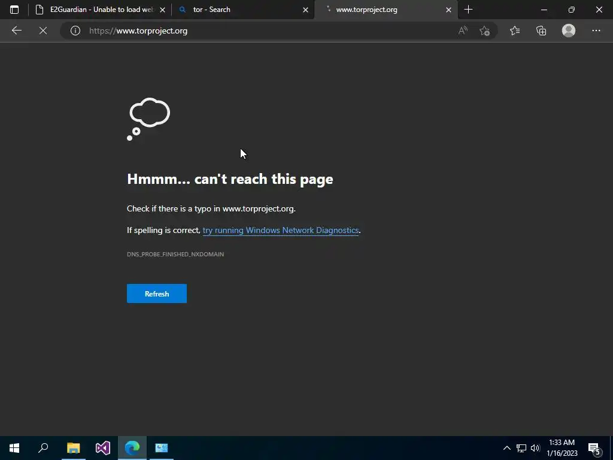Open the tab actions menu icon
This screenshot has width=613, height=460.
(x=14, y=10)
